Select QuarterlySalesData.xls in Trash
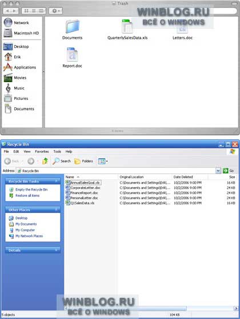 tap(127, 30)
